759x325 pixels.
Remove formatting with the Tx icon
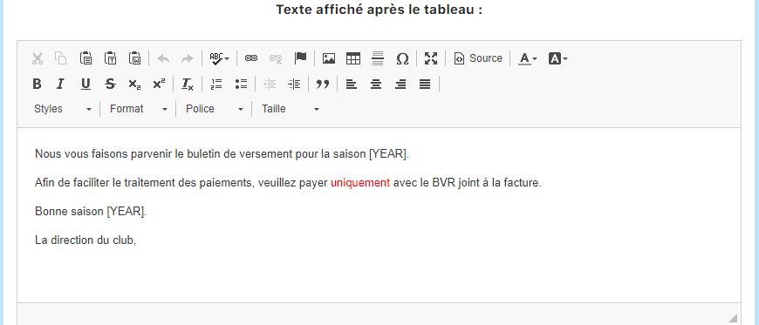pyautogui.click(x=188, y=85)
